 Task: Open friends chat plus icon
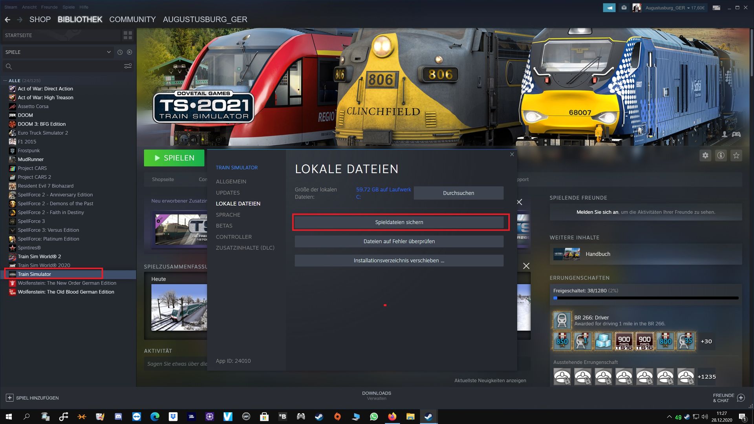tap(741, 398)
